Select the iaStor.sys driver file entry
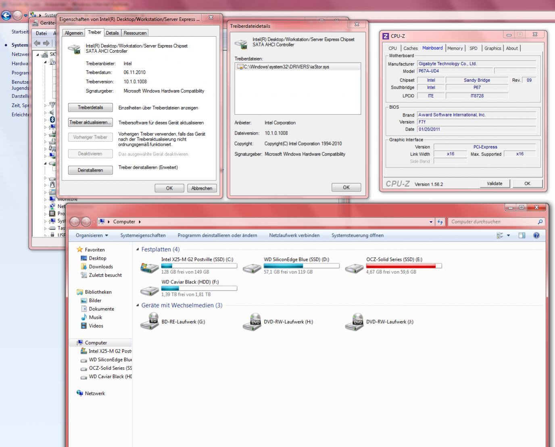Viewport: 555px width, 447px height. (298, 67)
